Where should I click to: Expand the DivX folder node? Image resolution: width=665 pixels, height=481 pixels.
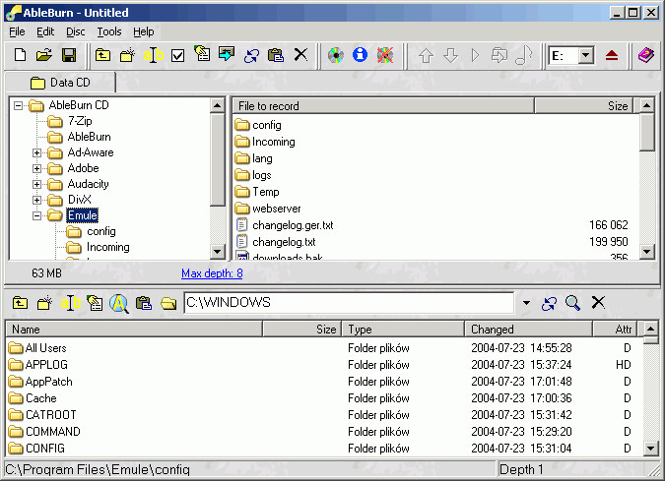(36, 200)
